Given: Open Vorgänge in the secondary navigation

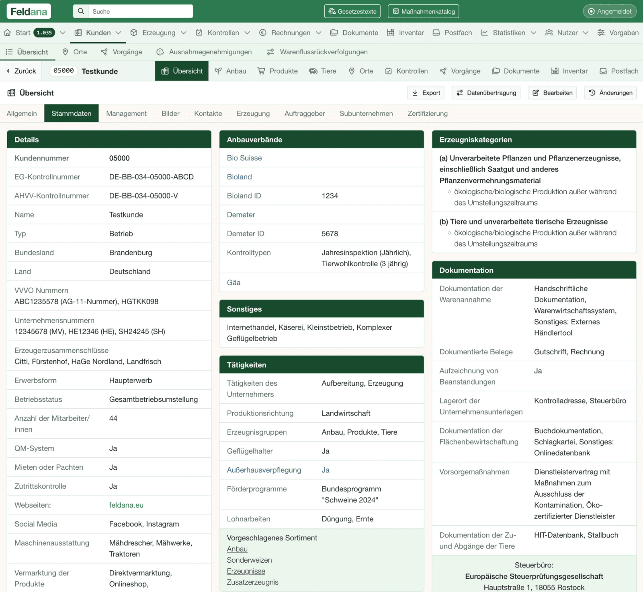Looking at the screenshot, I should pos(121,52).
